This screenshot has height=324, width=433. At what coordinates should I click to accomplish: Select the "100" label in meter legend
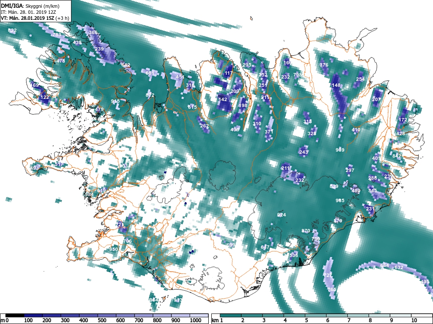point(29,321)
